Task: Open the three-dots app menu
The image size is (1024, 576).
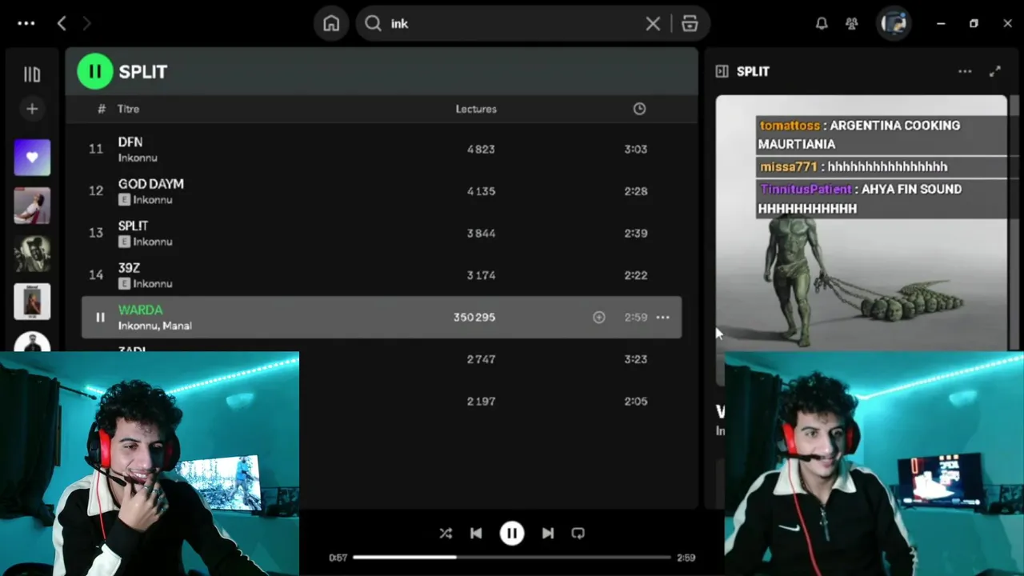Action: click(x=26, y=23)
